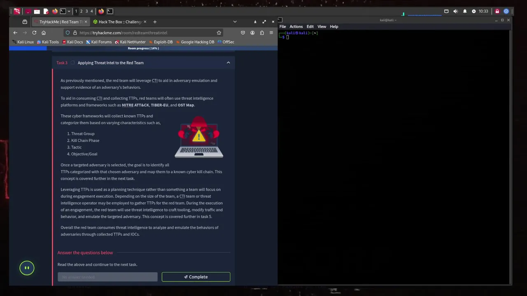
Task: Open the terminal Help menu
Action: [x=334, y=27]
